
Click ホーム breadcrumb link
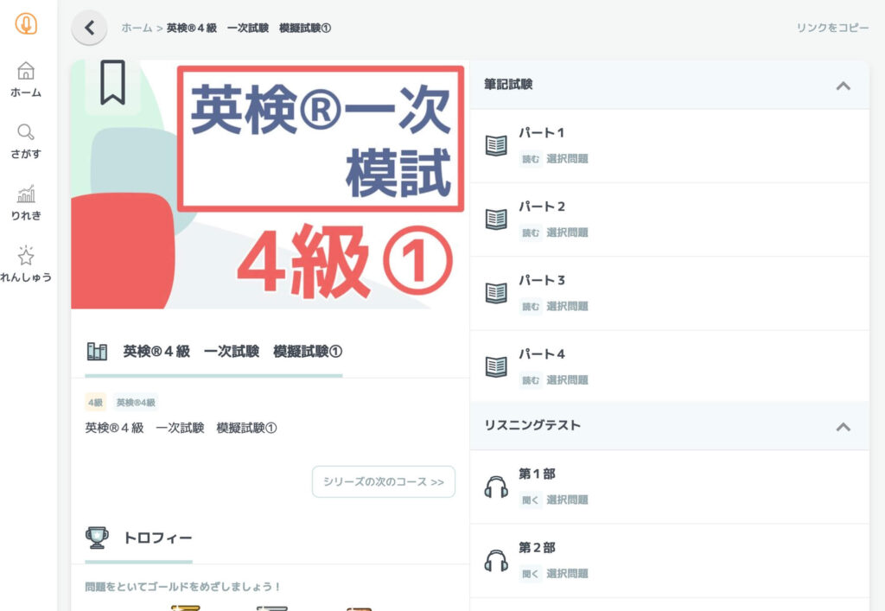click(x=137, y=28)
